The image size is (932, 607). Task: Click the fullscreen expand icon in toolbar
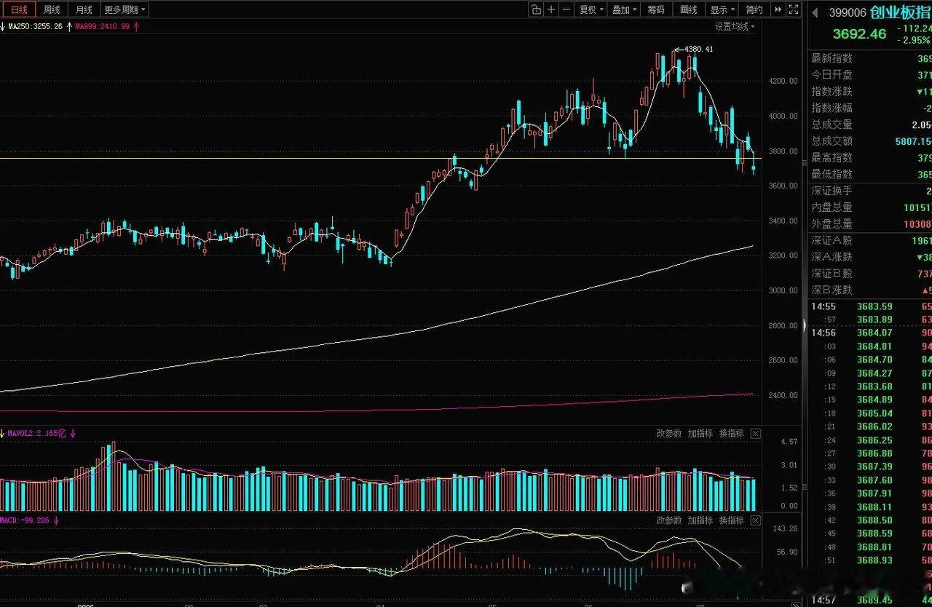794,9
